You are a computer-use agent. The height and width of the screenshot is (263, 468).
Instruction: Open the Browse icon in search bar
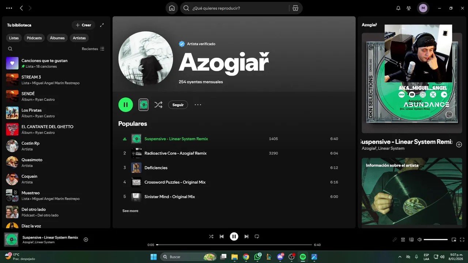coord(295,8)
